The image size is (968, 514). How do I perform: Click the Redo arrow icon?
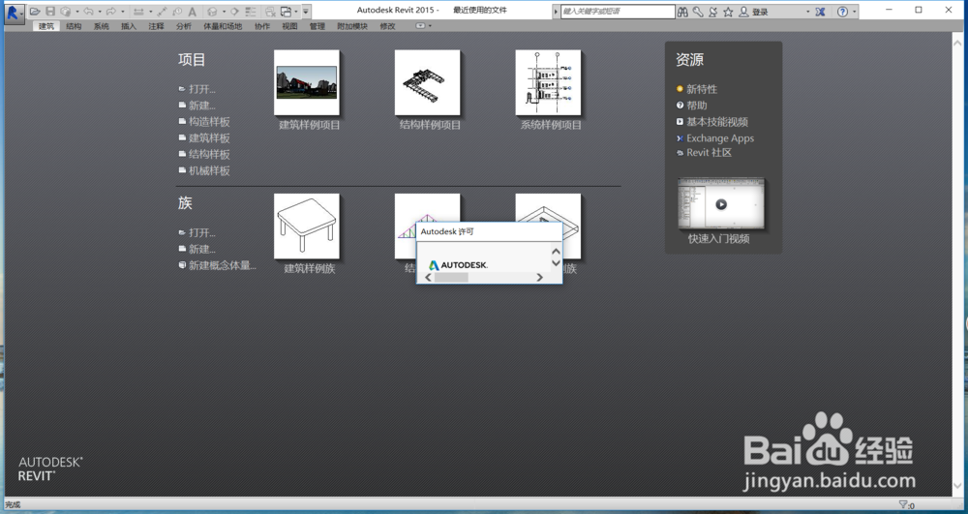click(x=111, y=11)
